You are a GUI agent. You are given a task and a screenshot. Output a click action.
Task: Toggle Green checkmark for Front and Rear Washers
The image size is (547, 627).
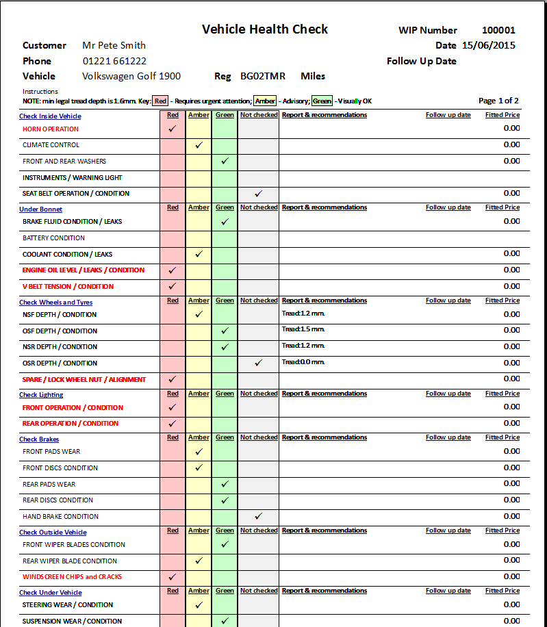(225, 161)
